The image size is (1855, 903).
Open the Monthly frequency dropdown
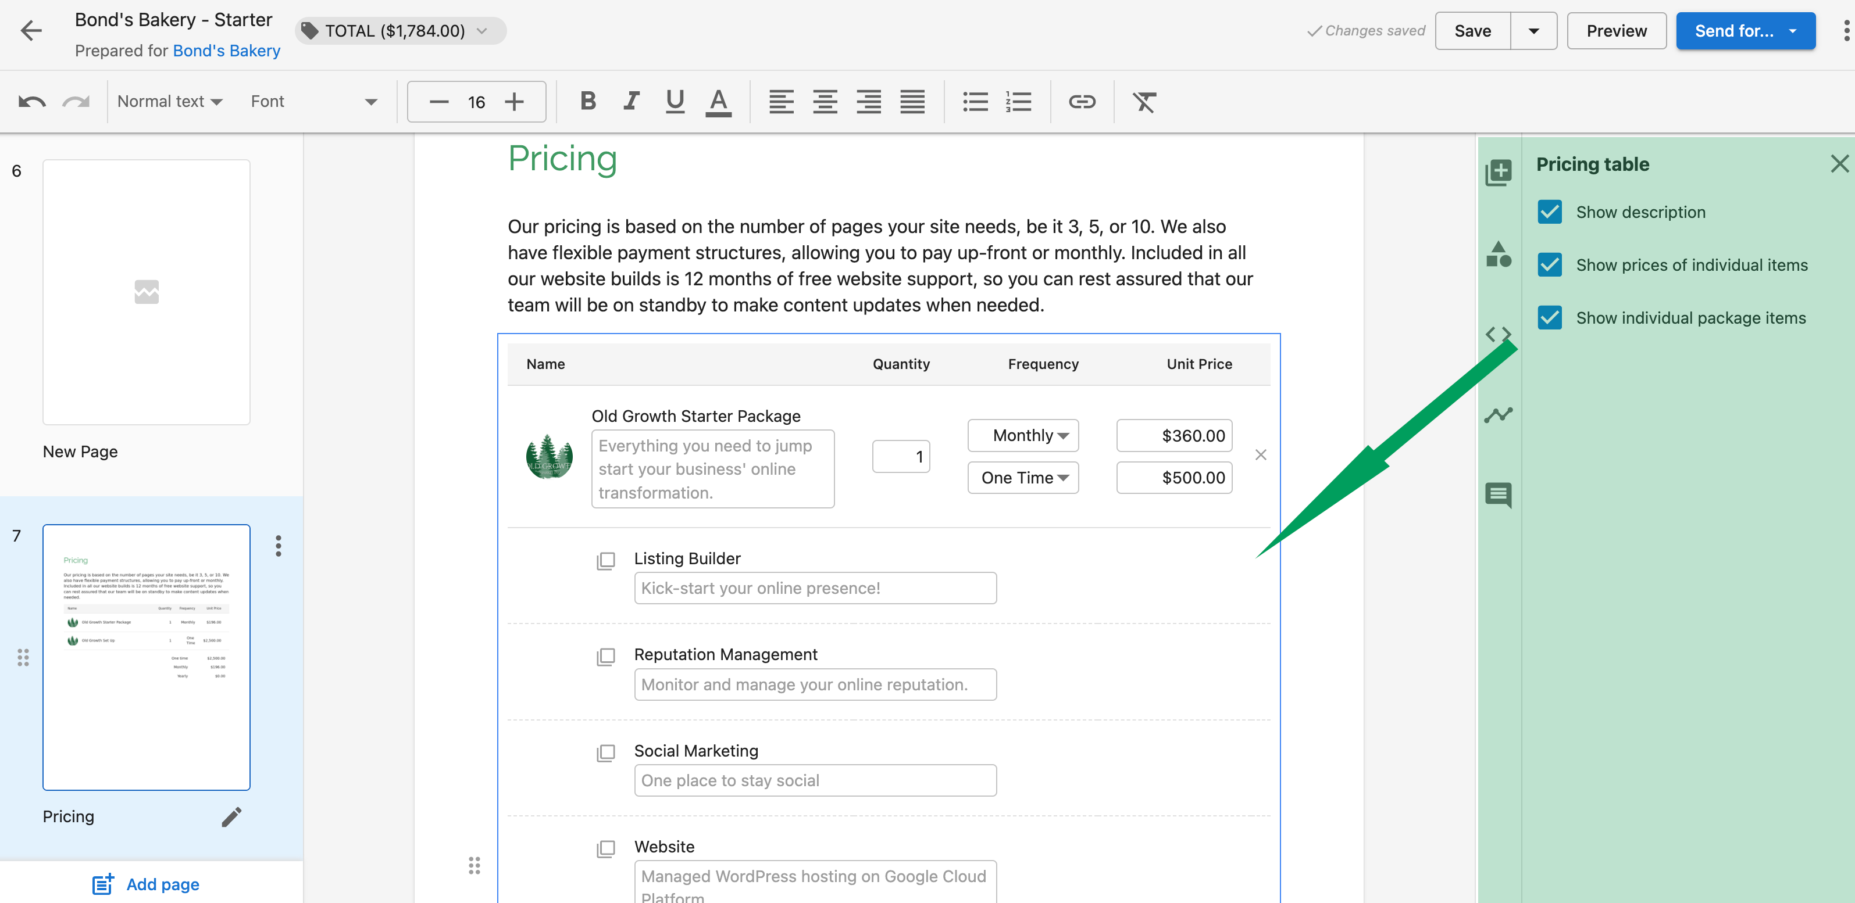tap(1022, 435)
